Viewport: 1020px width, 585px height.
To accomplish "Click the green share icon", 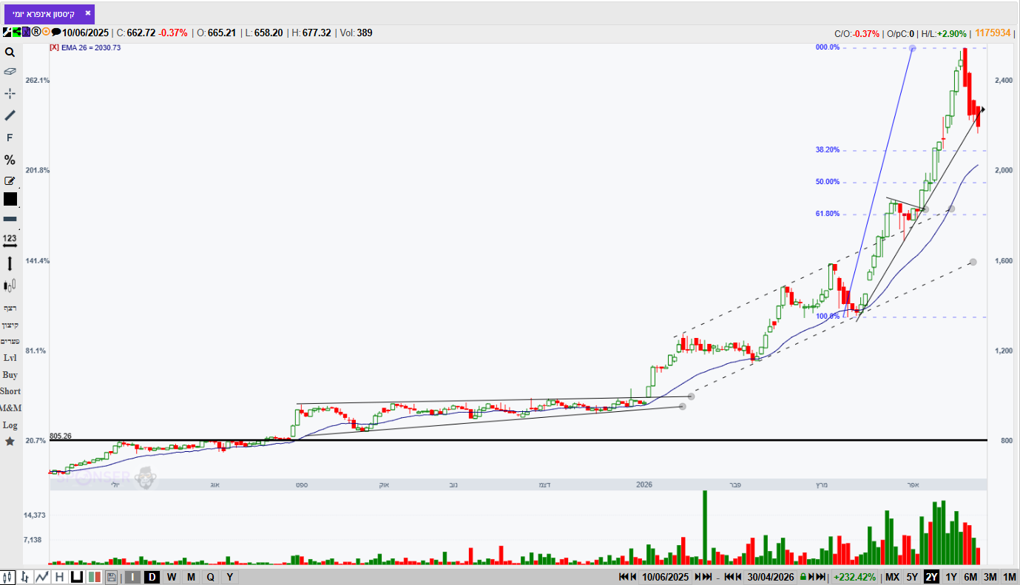I will [16, 32].
